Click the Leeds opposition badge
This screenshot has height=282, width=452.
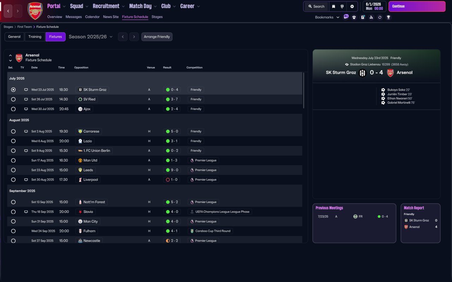coord(80,170)
